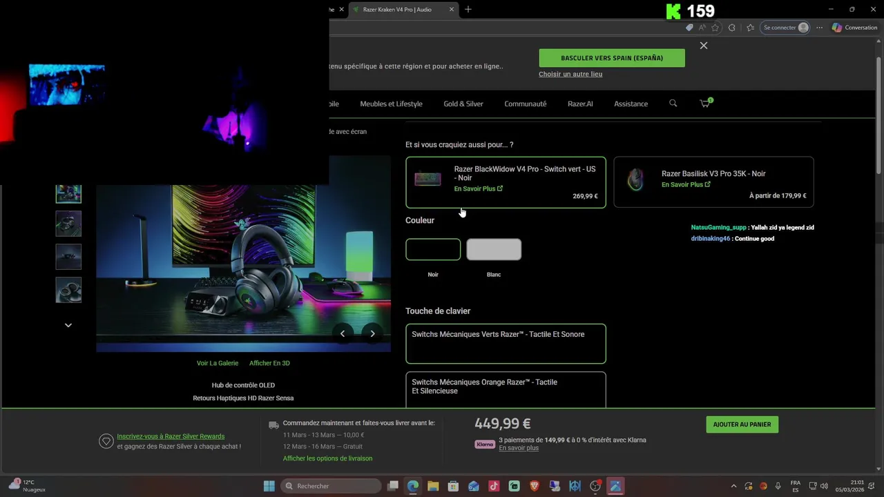Image resolution: width=884 pixels, height=497 pixels.
Task: Open Brave browser on taskbar
Action: (x=534, y=486)
